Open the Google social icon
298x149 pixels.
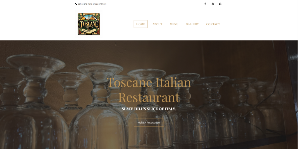[x=220, y=4]
